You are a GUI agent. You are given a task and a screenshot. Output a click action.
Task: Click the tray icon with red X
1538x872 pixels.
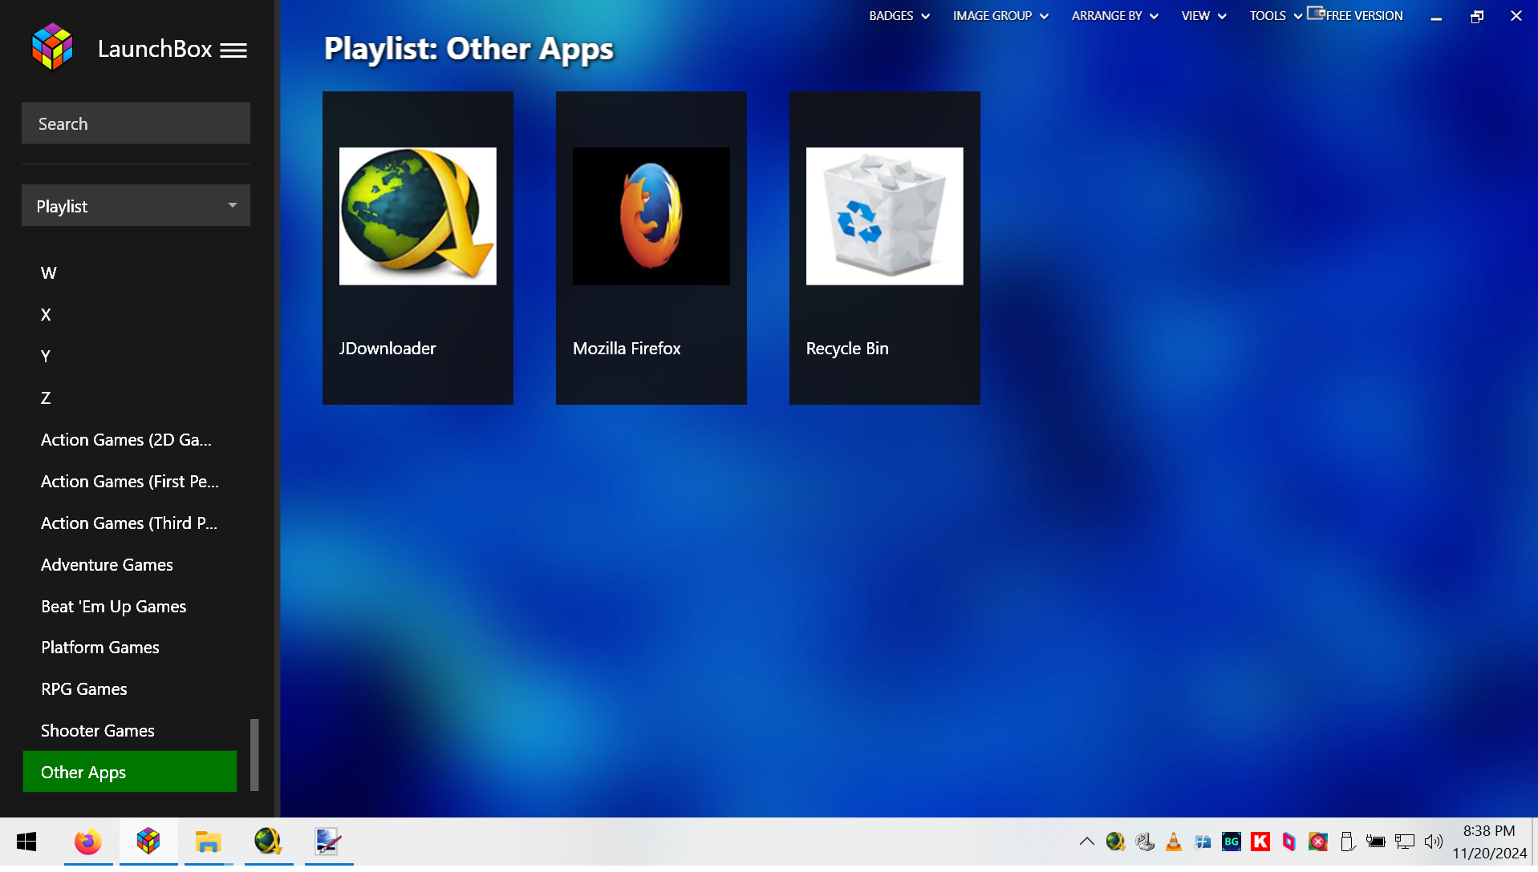[x=1318, y=842]
